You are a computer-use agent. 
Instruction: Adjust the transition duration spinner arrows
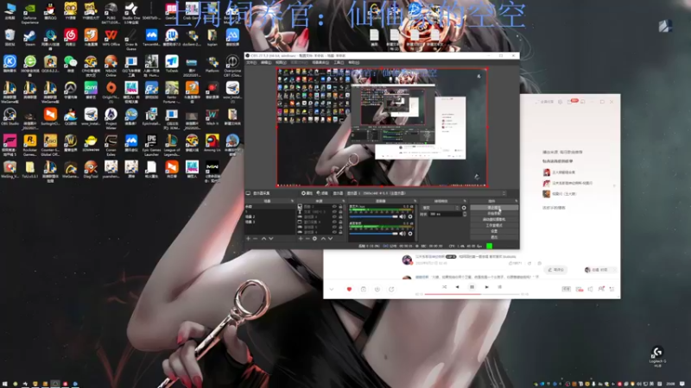[465, 214]
